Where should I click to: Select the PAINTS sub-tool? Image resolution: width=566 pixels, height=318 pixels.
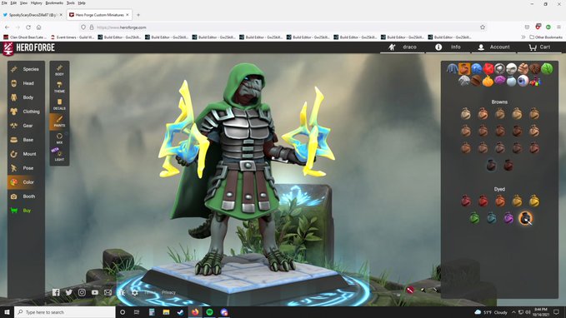(59, 122)
